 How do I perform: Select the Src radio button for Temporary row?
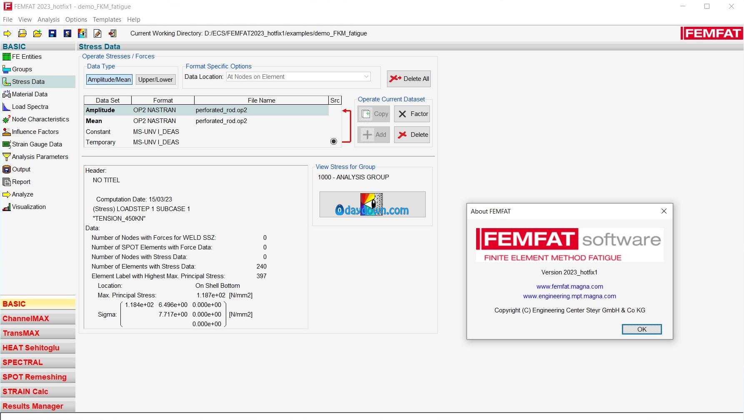tap(334, 142)
